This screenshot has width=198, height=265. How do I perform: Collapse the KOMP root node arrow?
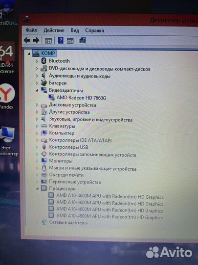click(29, 53)
